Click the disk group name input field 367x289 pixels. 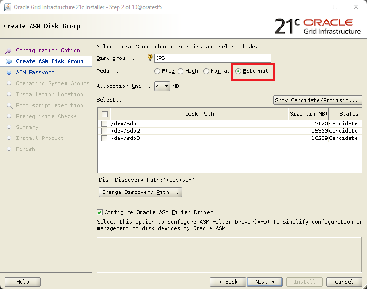tap(212, 58)
